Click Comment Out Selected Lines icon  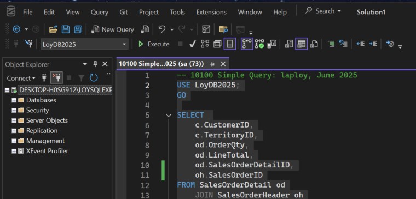(x=331, y=44)
